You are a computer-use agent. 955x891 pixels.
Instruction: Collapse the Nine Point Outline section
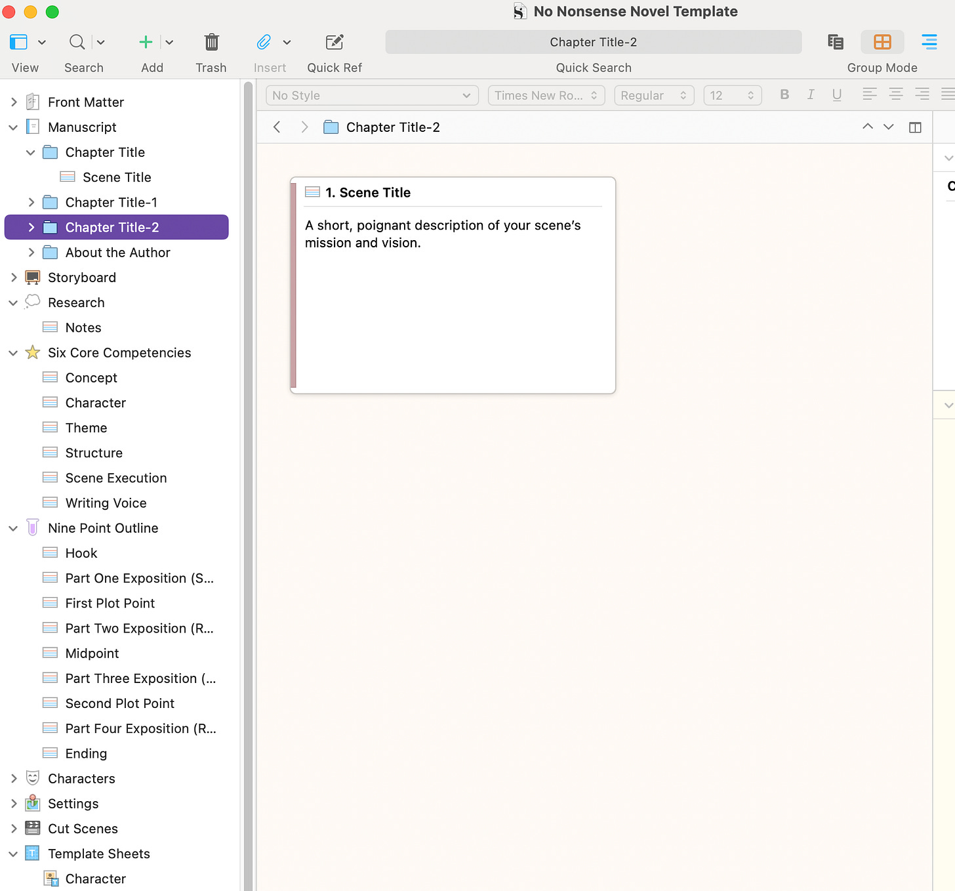[x=13, y=528]
